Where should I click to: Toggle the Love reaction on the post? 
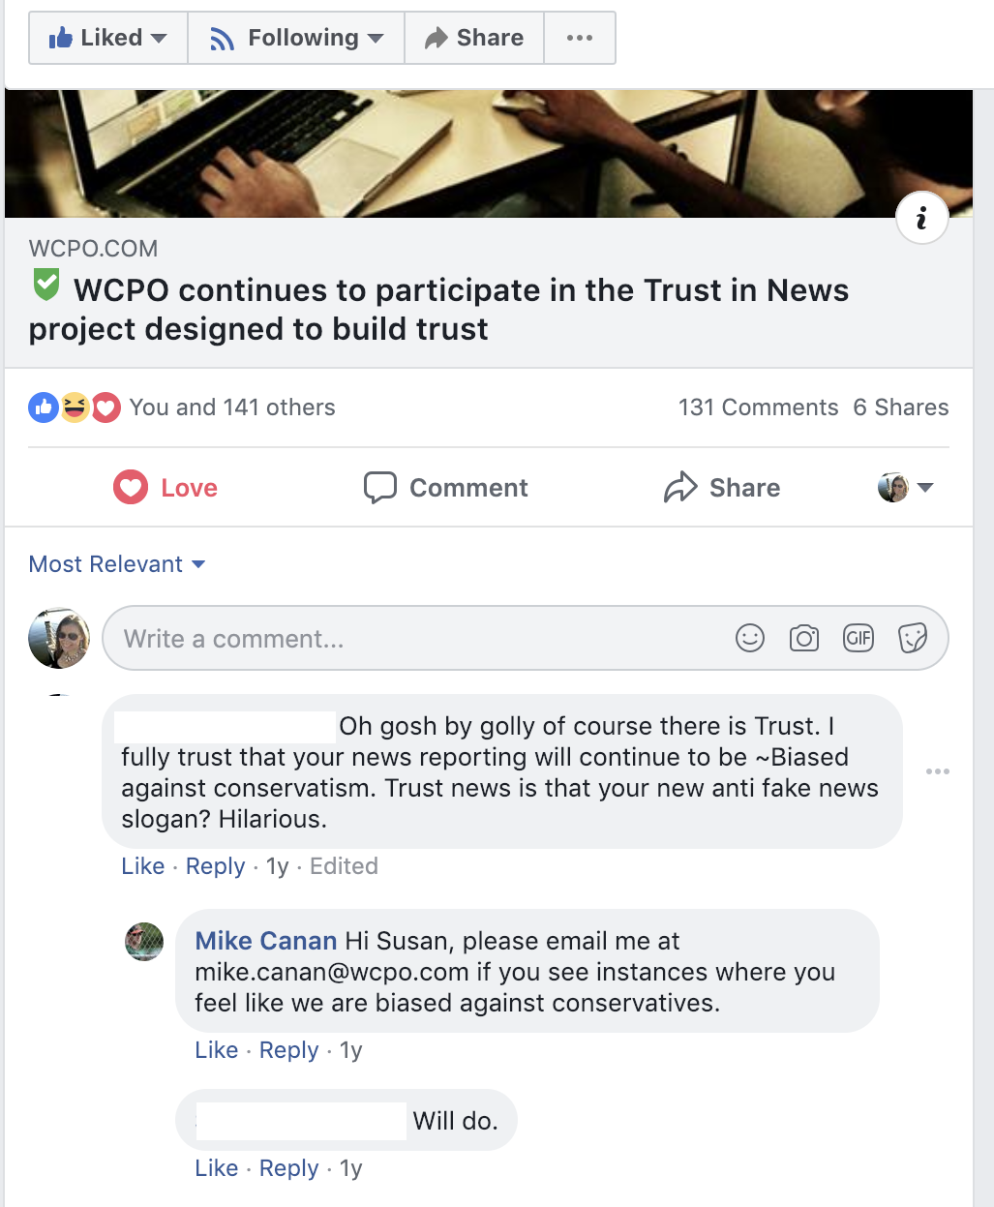click(x=166, y=488)
